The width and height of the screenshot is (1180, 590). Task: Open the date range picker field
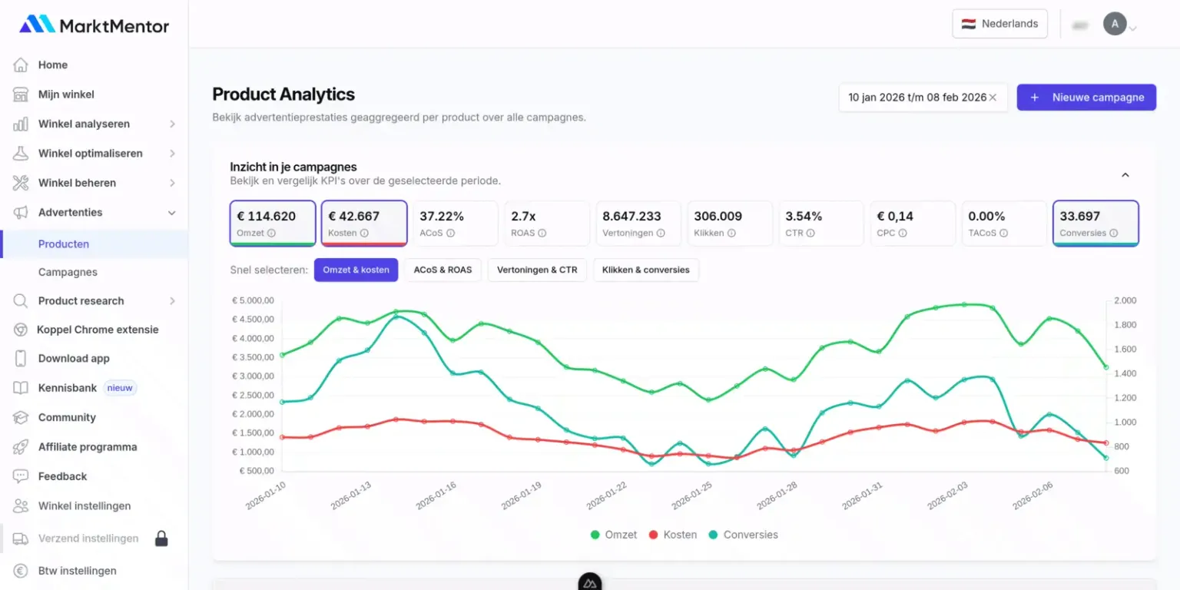(x=923, y=98)
